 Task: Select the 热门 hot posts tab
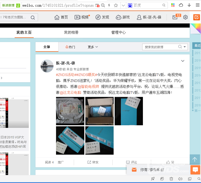(70, 47)
